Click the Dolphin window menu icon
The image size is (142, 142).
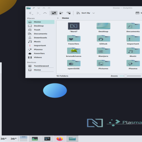coord(28,8)
